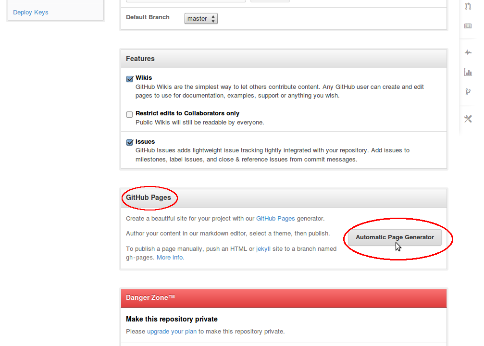Screen dimensions: 484x346
Task: Enable Restrict edits to Collaborators only
Action: tap(130, 114)
